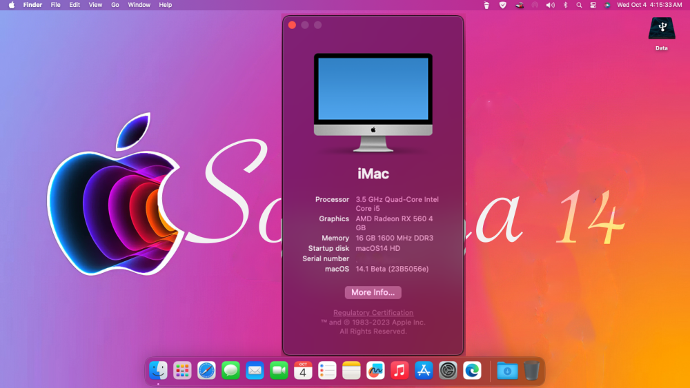
Task: Launch FaceTime from the dock
Action: pos(279,370)
